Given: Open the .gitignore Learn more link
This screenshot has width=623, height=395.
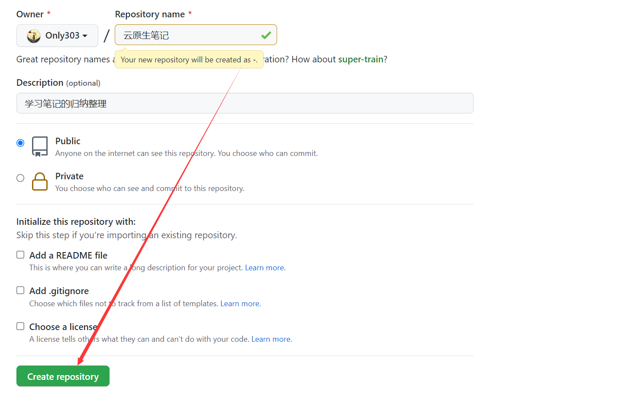Looking at the screenshot, I should point(240,304).
